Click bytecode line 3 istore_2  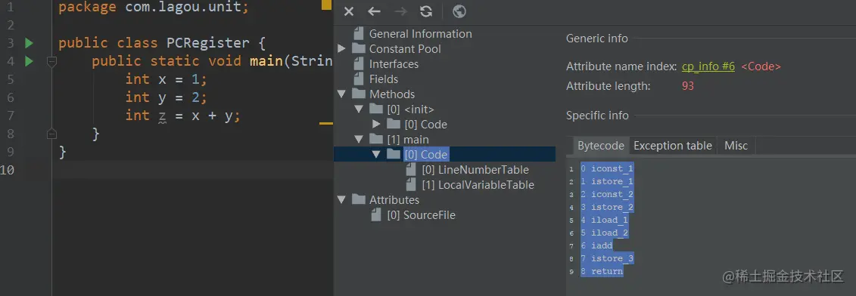click(x=607, y=207)
